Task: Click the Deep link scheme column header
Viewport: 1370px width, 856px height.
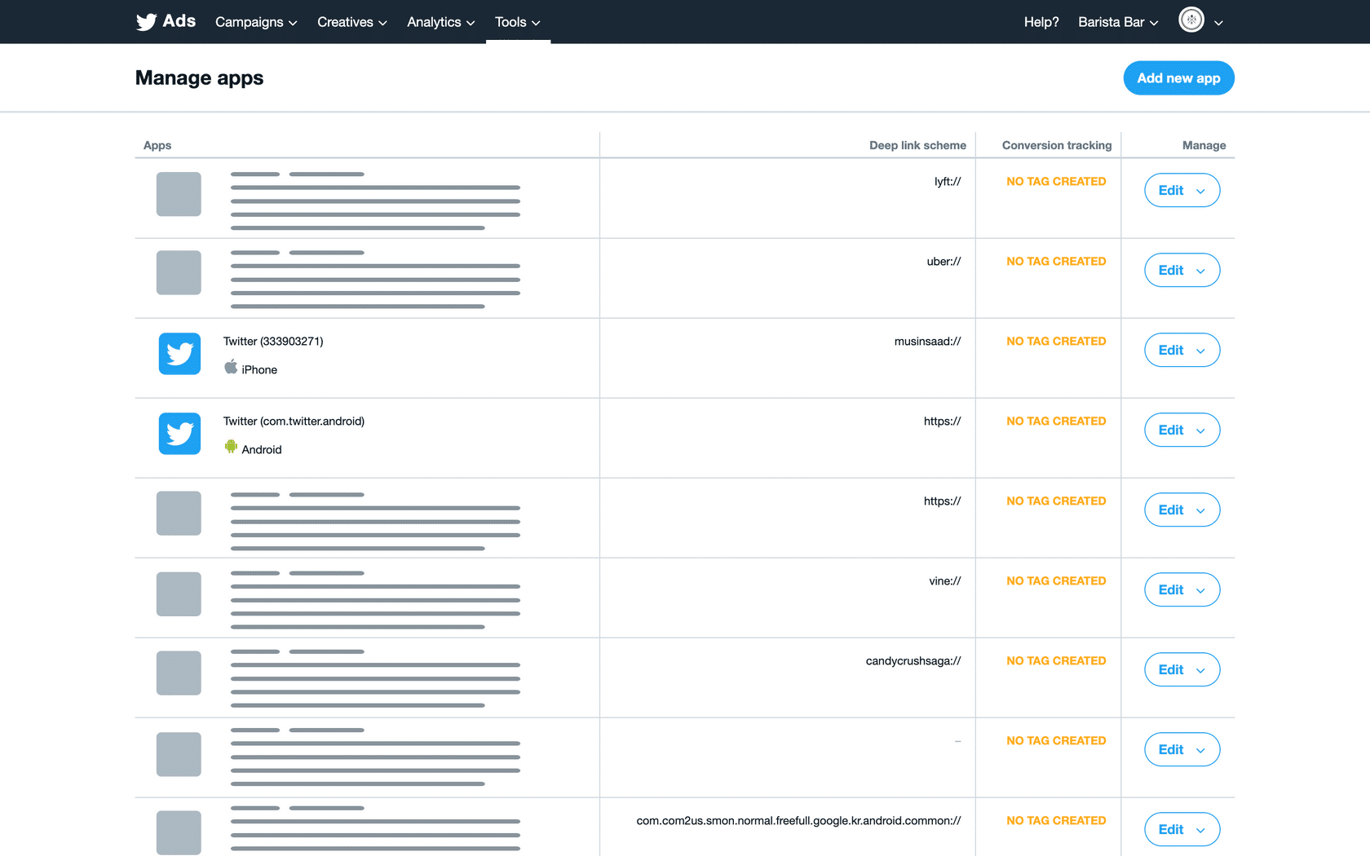Action: 917,145
